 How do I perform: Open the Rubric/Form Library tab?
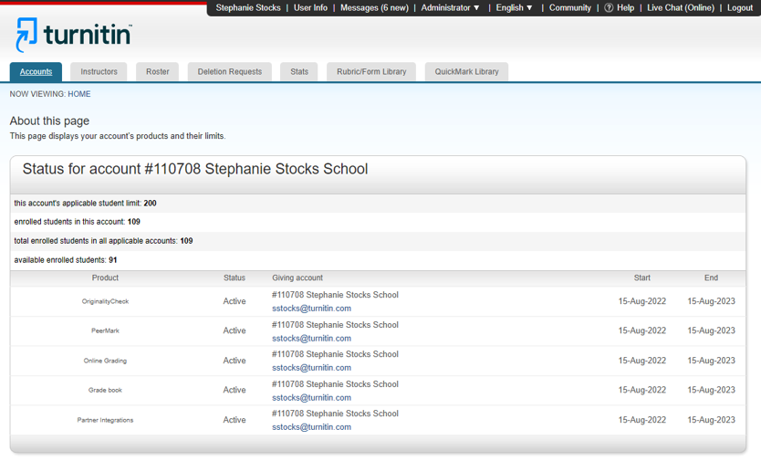tap(371, 71)
